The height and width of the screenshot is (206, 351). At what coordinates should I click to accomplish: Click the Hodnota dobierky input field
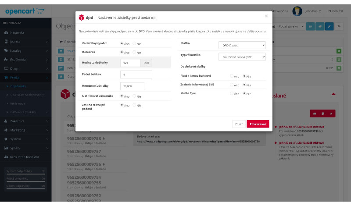[130, 63]
